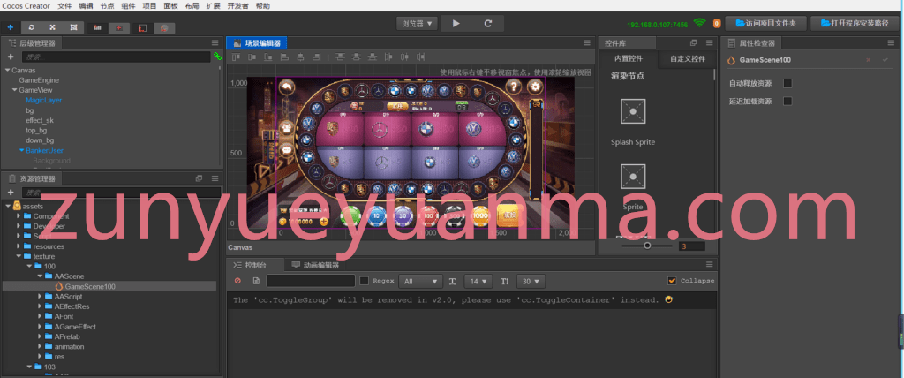Select the effect_sk node
The height and width of the screenshot is (378, 904).
click(x=40, y=120)
